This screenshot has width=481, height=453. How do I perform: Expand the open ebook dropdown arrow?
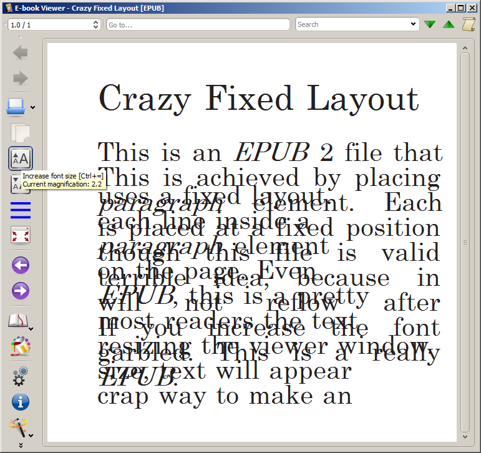coord(32,107)
